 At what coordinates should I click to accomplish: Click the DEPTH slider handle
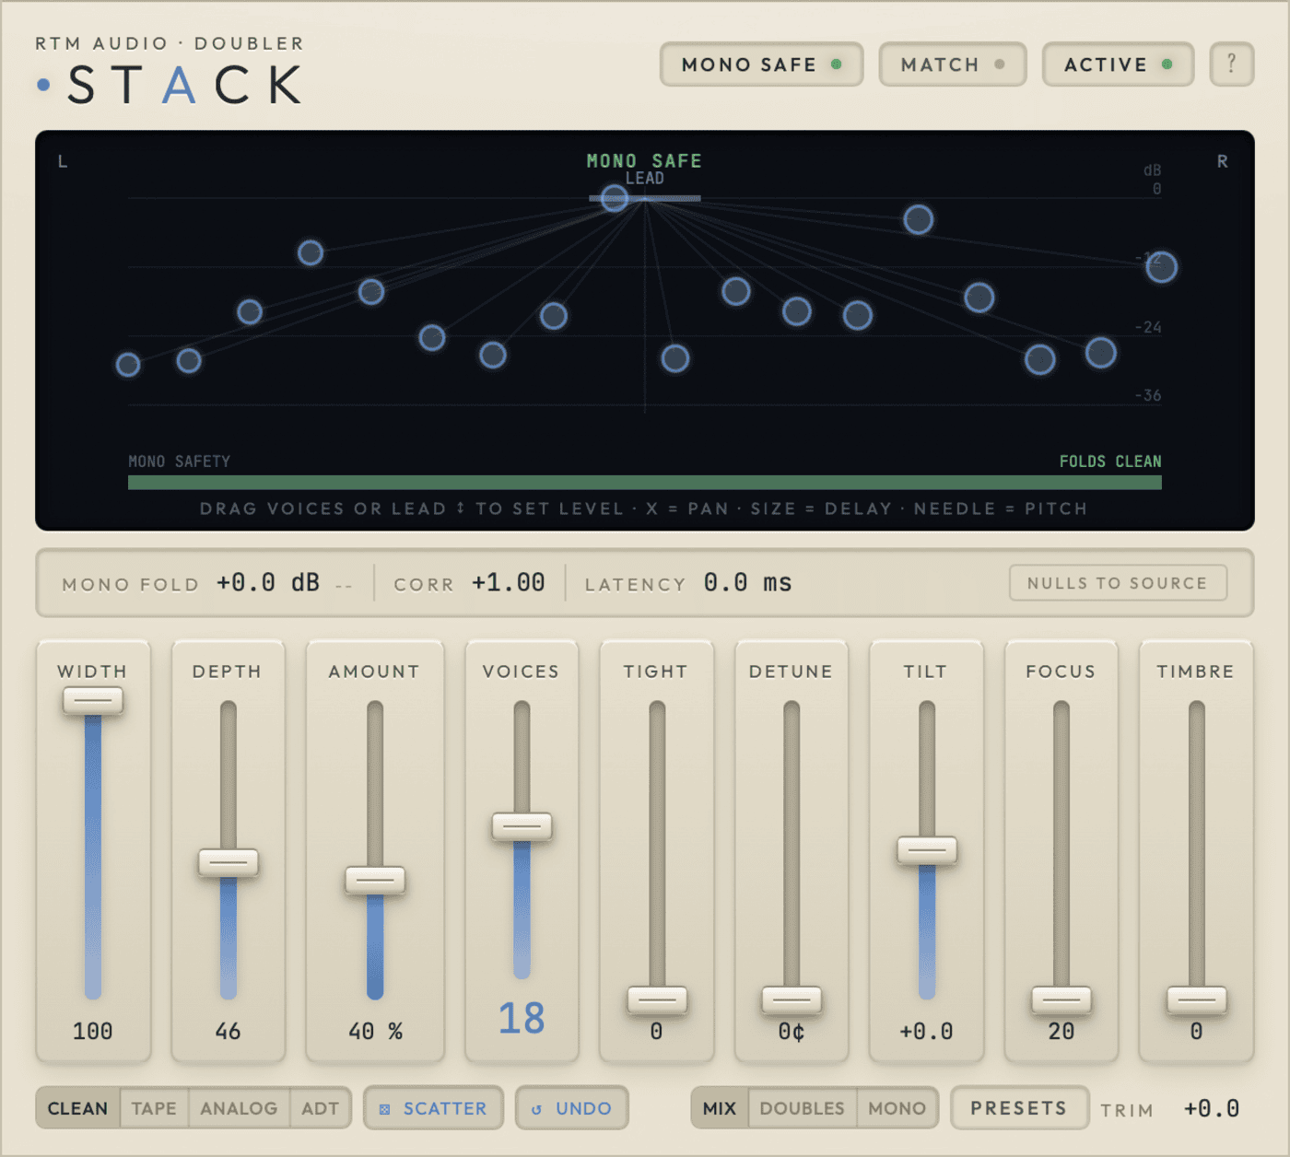pos(229,863)
